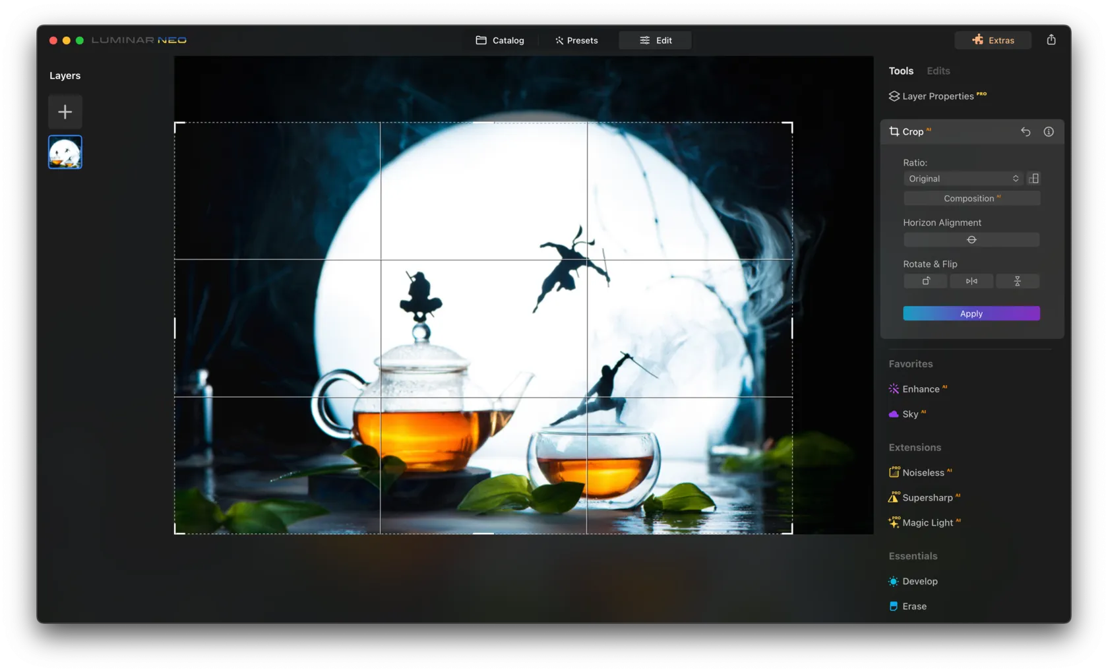
Task: Switch to the Edits tab
Action: tap(938, 71)
